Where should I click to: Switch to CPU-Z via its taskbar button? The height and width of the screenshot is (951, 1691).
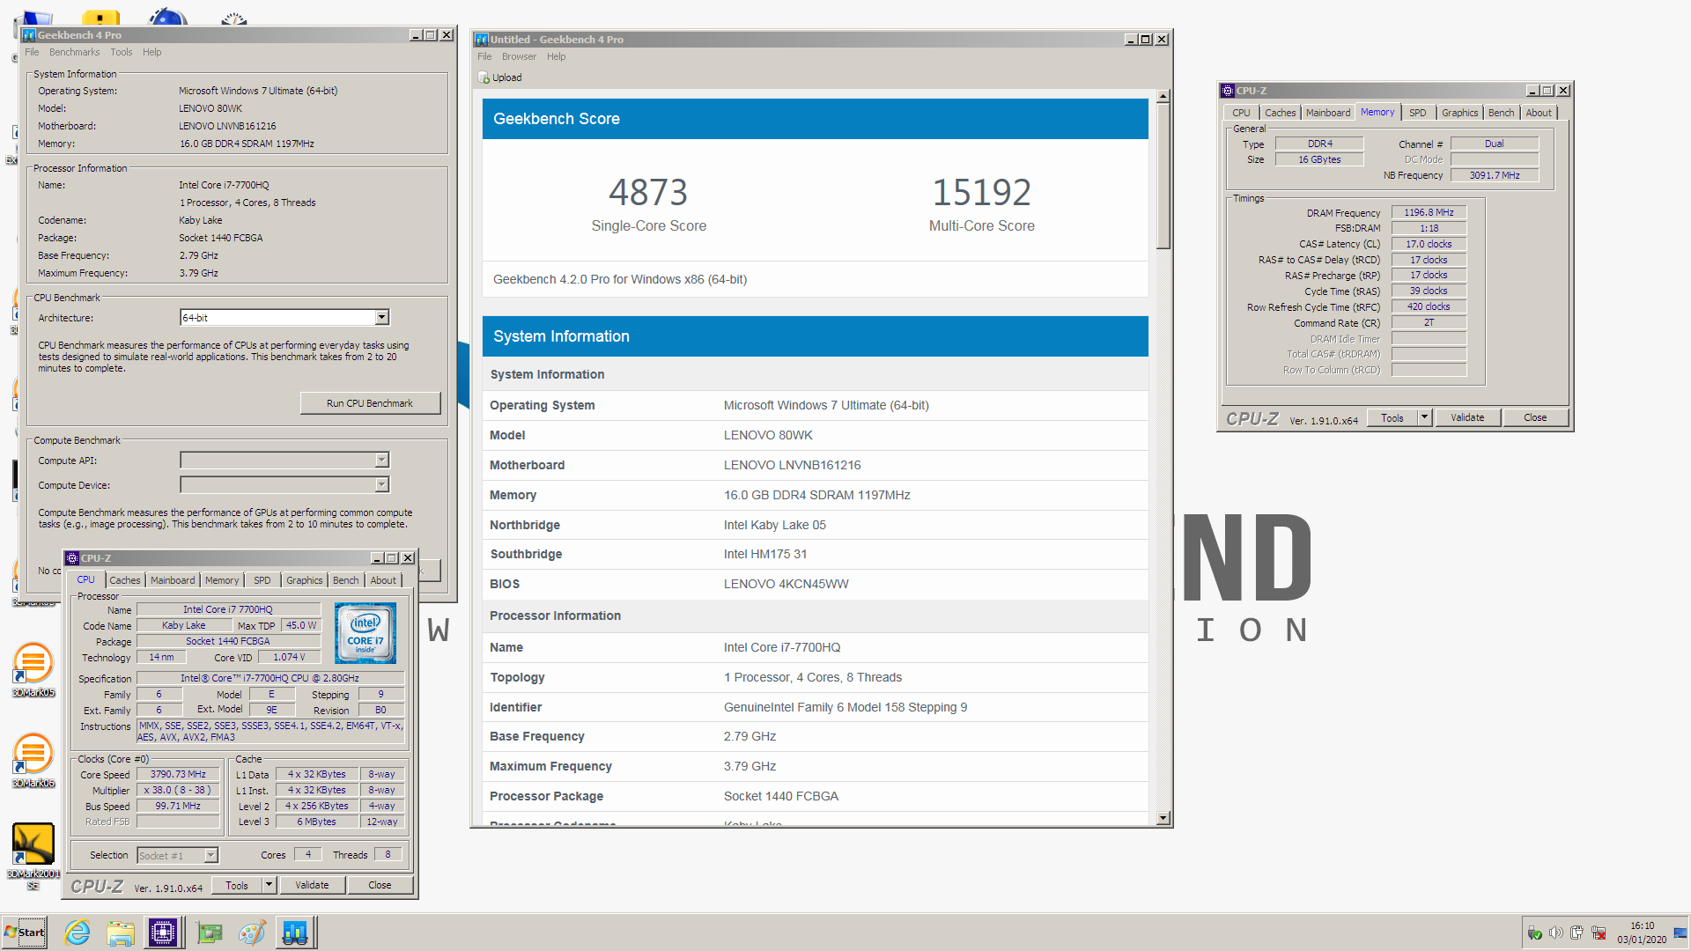(164, 933)
